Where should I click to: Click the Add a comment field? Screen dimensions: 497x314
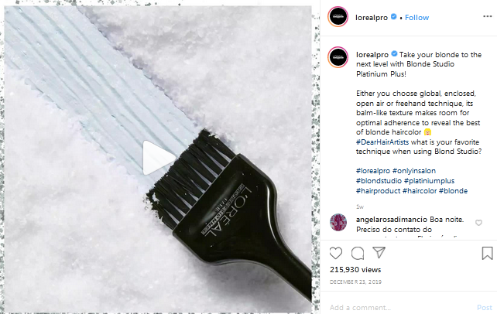pyautogui.click(x=401, y=307)
